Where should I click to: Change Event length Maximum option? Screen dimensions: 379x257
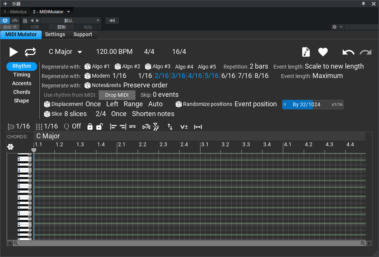[x=328, y=76]
